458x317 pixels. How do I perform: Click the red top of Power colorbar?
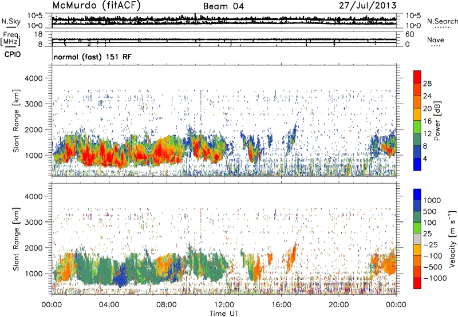(x=417, y=77)
